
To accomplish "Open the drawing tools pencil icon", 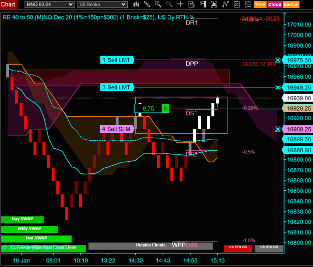I will coord(147,5).
